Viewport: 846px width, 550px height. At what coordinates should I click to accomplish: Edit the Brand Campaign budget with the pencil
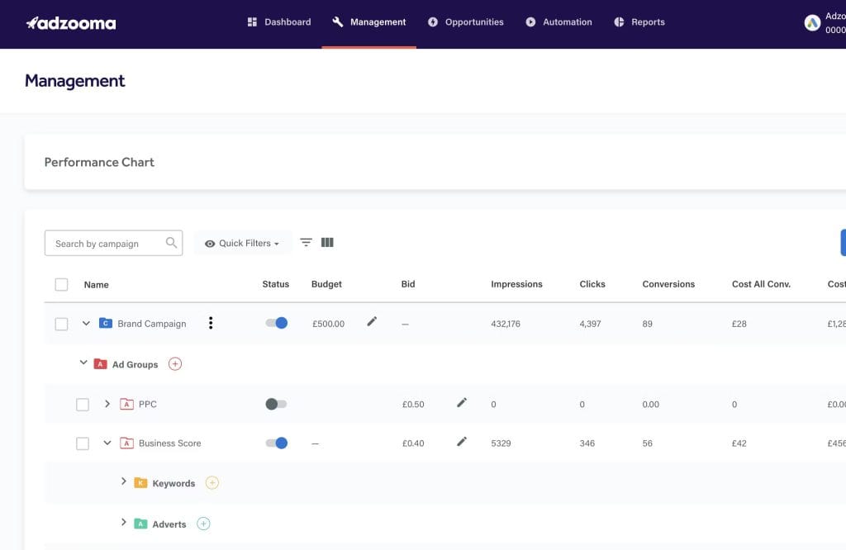point(371,321)
